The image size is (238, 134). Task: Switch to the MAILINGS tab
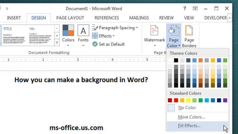139,18
